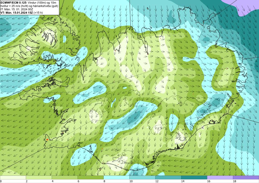Click the orange gust marker on the southwest peninsula
This screenshot has height=183, width=259.
(x=47, y=139)
